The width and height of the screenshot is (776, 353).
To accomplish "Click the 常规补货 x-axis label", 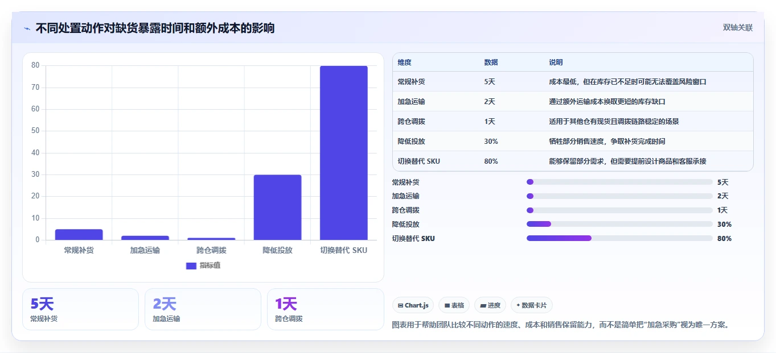I will pyautogui.click(x=79, y=250).
